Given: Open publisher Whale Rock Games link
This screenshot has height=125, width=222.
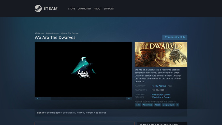Looking at the screenshot, I should pyautogui.click(x=161, y=97).
